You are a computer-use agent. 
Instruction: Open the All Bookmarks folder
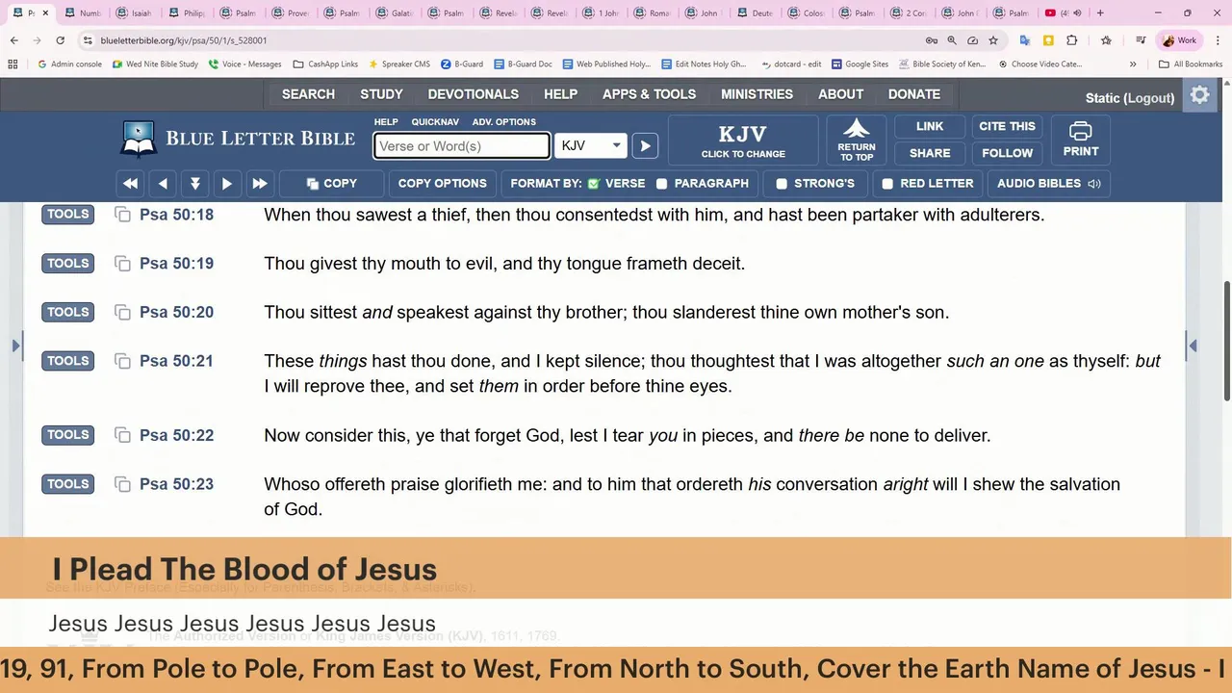click(x=1191, y=64)
